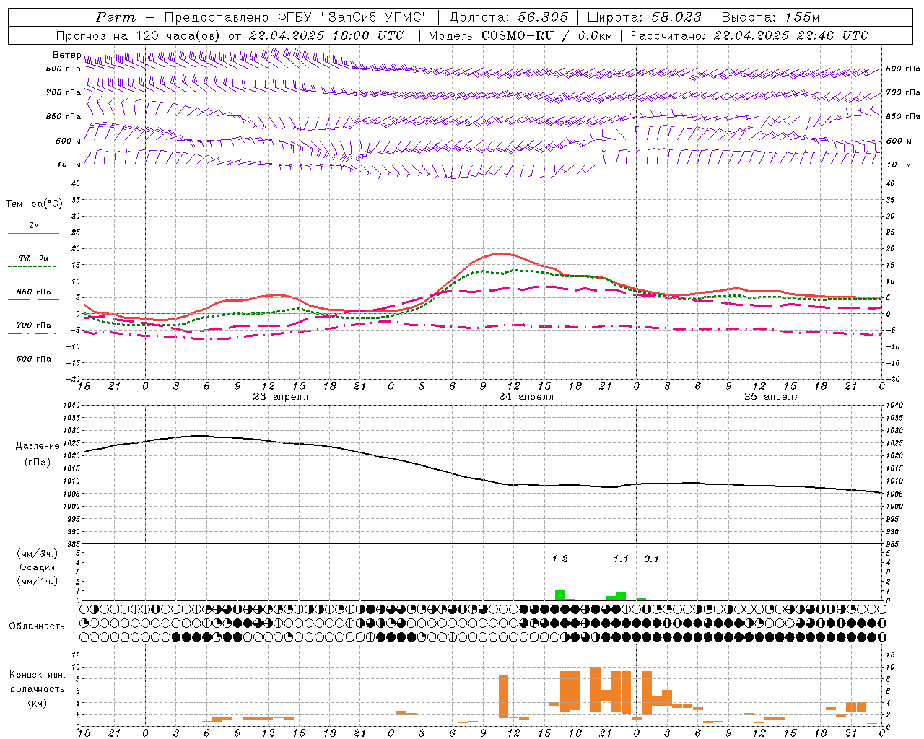Click the '(мм/3ч.)' precipitation unit label
The width and height of the screenshot is (924, 739).
pos(37,554)
